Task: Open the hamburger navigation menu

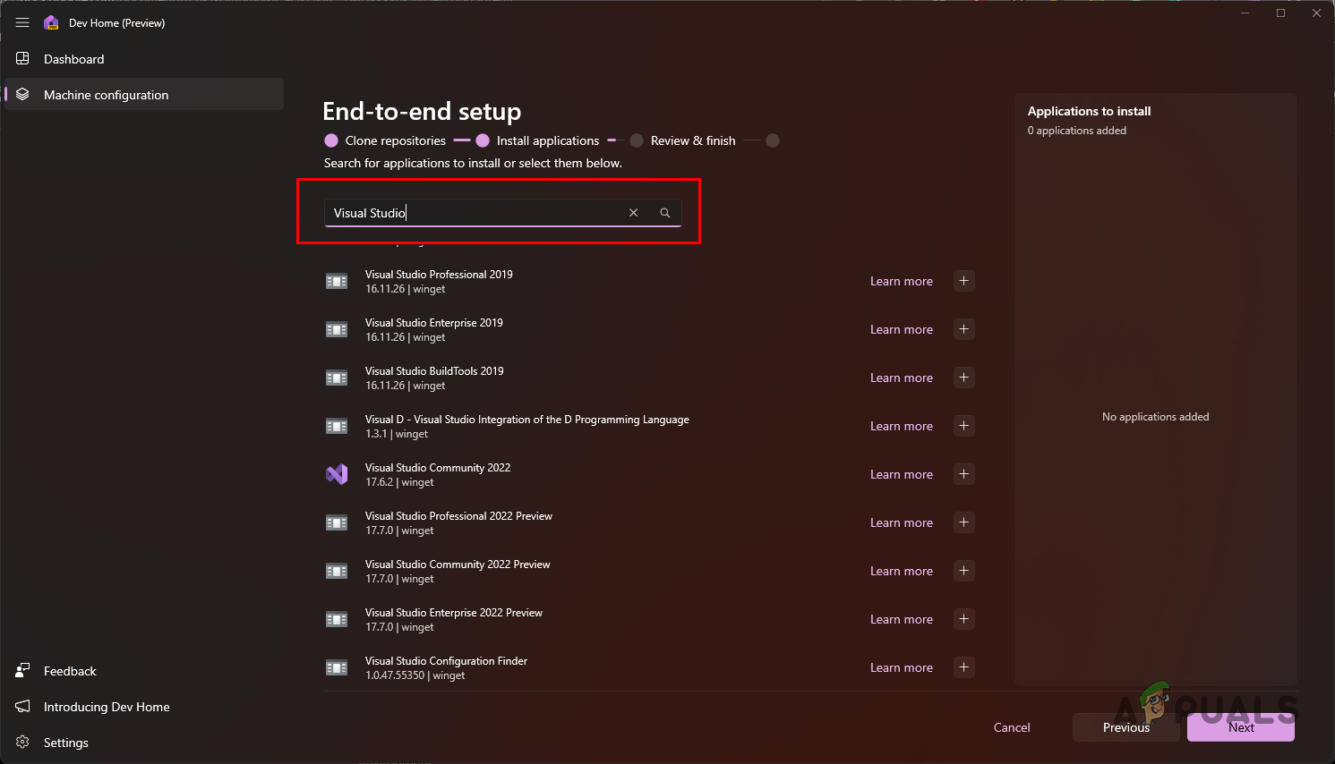Action: click(22, 22)
